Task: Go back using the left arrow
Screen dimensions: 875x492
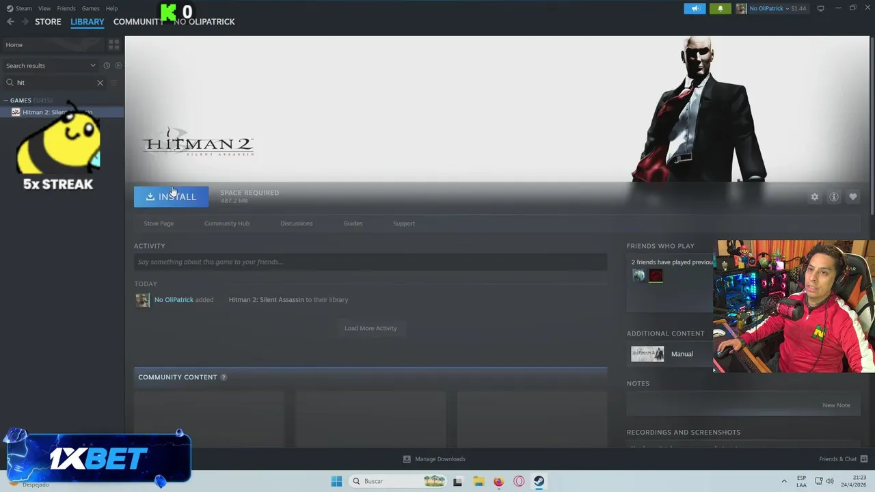Action: pyautogui.click(x=10, y=22)
